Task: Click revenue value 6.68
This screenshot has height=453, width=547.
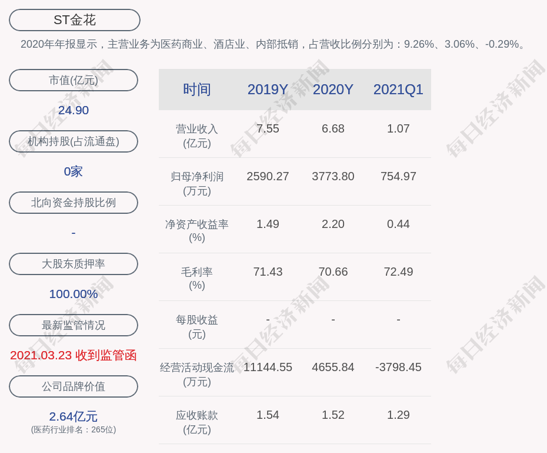Action: coord(333,128)
